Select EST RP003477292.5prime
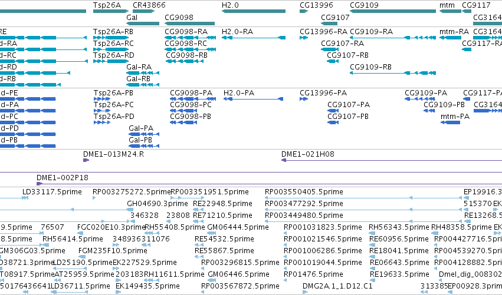Image resolution: width=502 pixels, height=295 pixels. (x=304, y=204)
